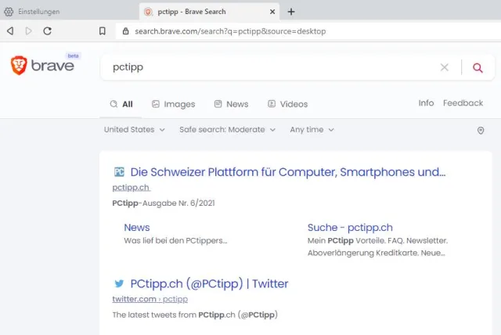Image resolution: width=501 pixels, height=335 pixels.
Task: Switch to the Images results tab
Action: [x=173, y=104]
